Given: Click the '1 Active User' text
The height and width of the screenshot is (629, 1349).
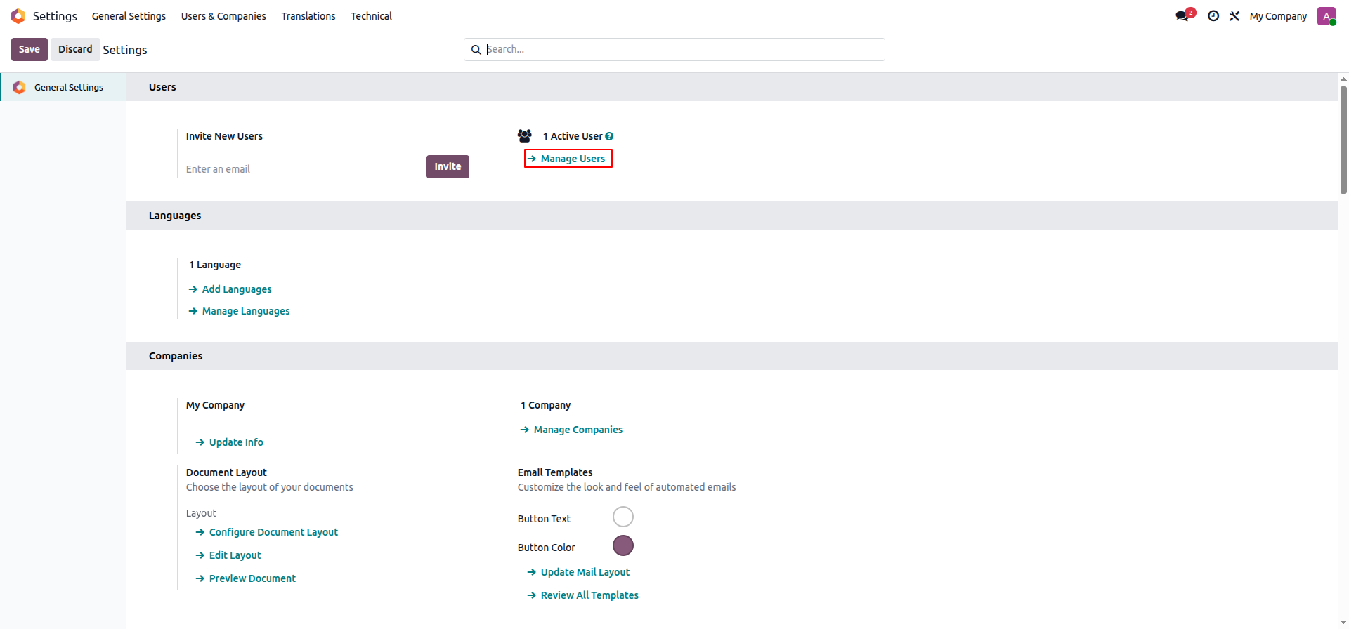Looking at the screenshot, I should pyautogui.click(x=573, y=136).
